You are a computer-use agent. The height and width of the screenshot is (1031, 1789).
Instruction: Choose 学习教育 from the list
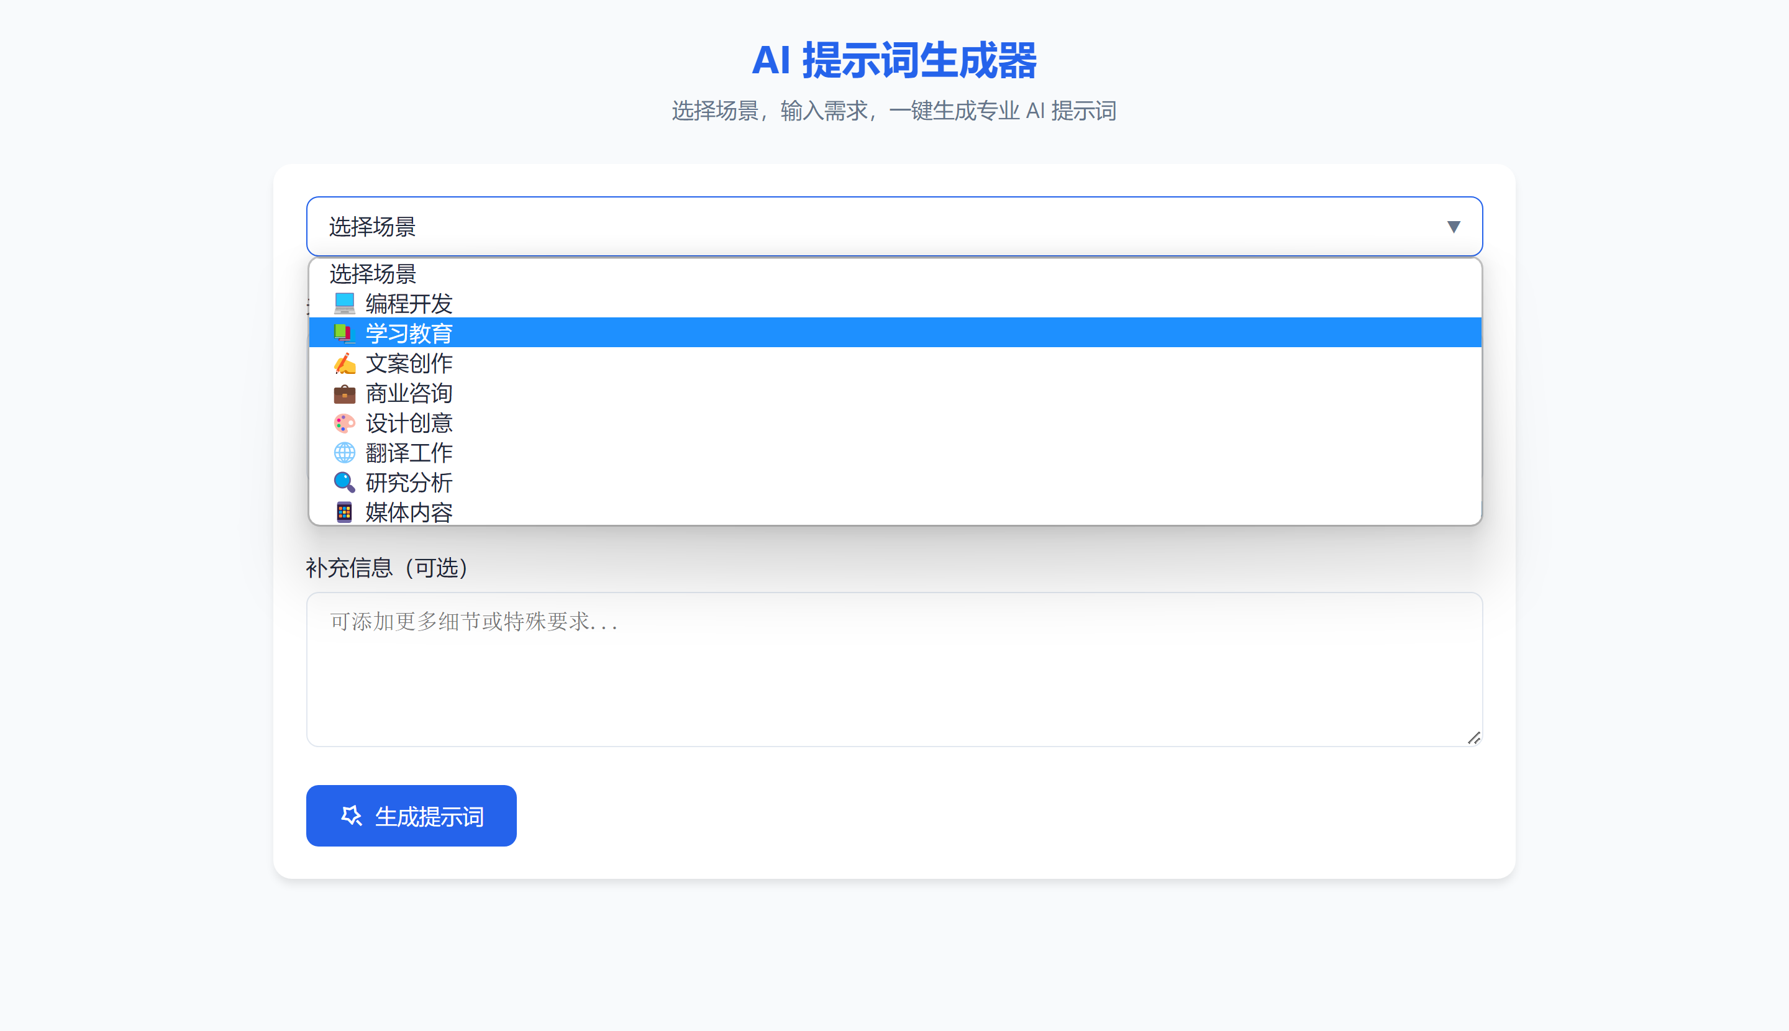coord(894,333)
